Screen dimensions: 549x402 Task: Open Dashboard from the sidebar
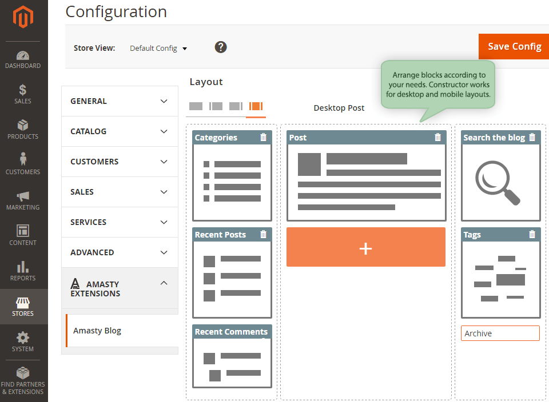point(23,59)
